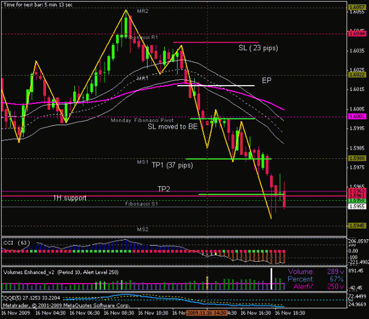
Task: Click the 1.5995 price scale value
Action: [x=357, y=128]
